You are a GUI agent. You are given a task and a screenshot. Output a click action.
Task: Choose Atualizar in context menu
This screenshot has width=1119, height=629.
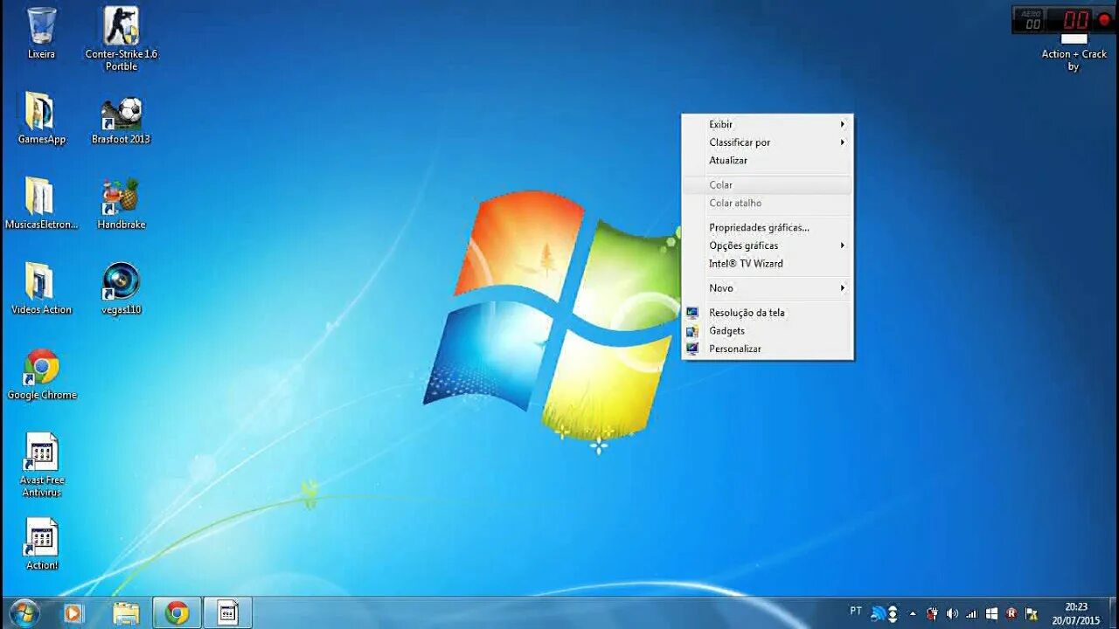pyautogui.click(x=768, y=161)
